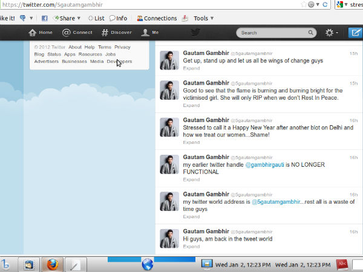Click the face-like launcher icon in taskbar

[x=29, y=264]
